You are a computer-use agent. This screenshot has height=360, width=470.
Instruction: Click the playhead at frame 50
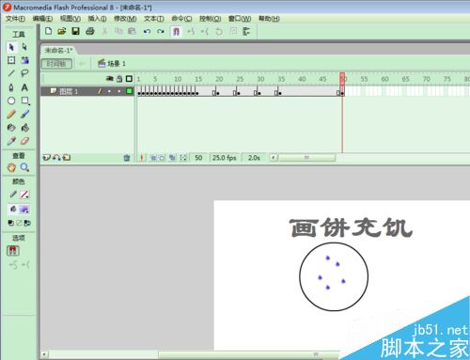342,78
